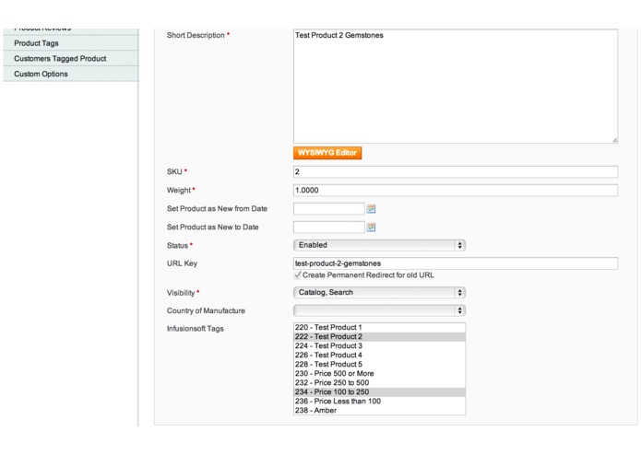Image resolution: width=641 pixels, height=455 pixels.
Task: Open Customers Tagged Product tab
Action: click(x=71, y=58)
